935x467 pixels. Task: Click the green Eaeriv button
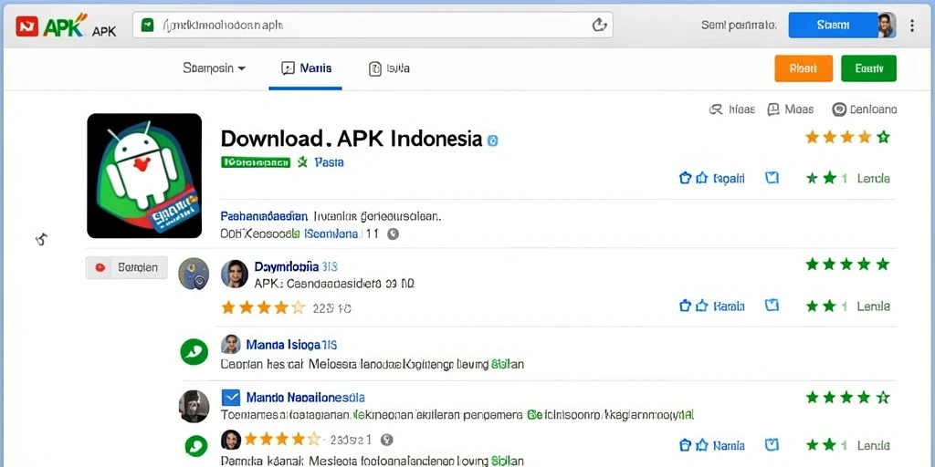pos(869,68)
